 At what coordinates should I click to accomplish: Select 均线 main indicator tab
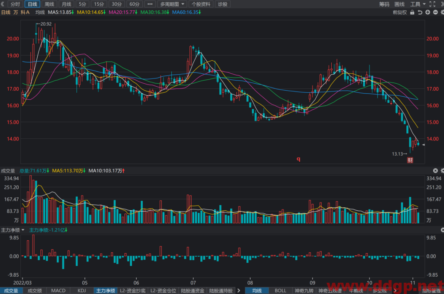pyautogui.click(x=257, y=291)
